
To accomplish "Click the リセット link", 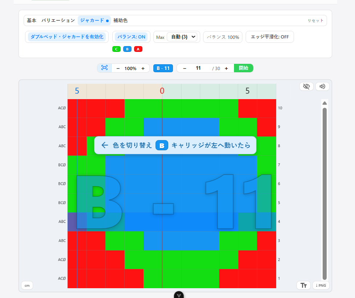I will click(x=315, y=21).
